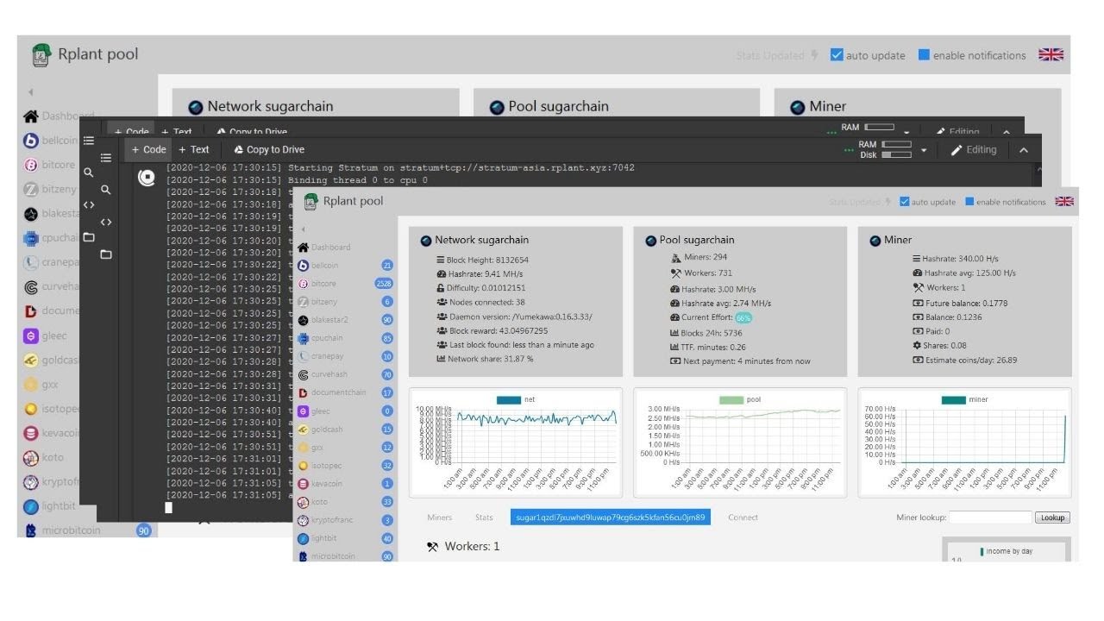Open files folder icon in front Colab sidebar

click(106, 254)
